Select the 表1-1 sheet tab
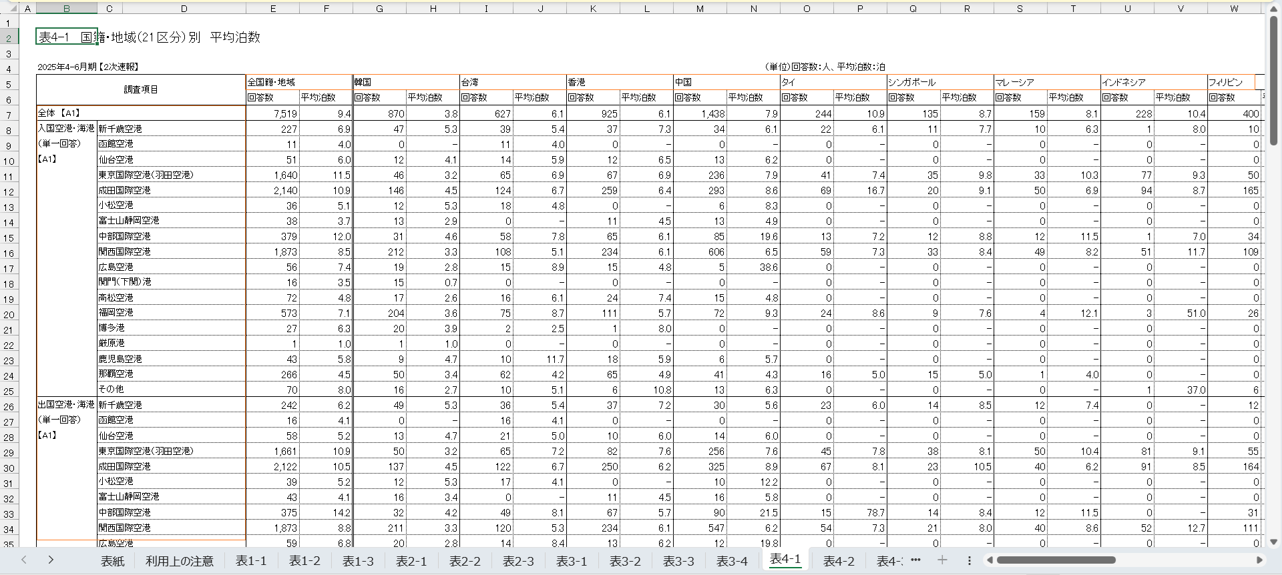The width and height of the screenshot is (1282, 575). tap(251, 561)
